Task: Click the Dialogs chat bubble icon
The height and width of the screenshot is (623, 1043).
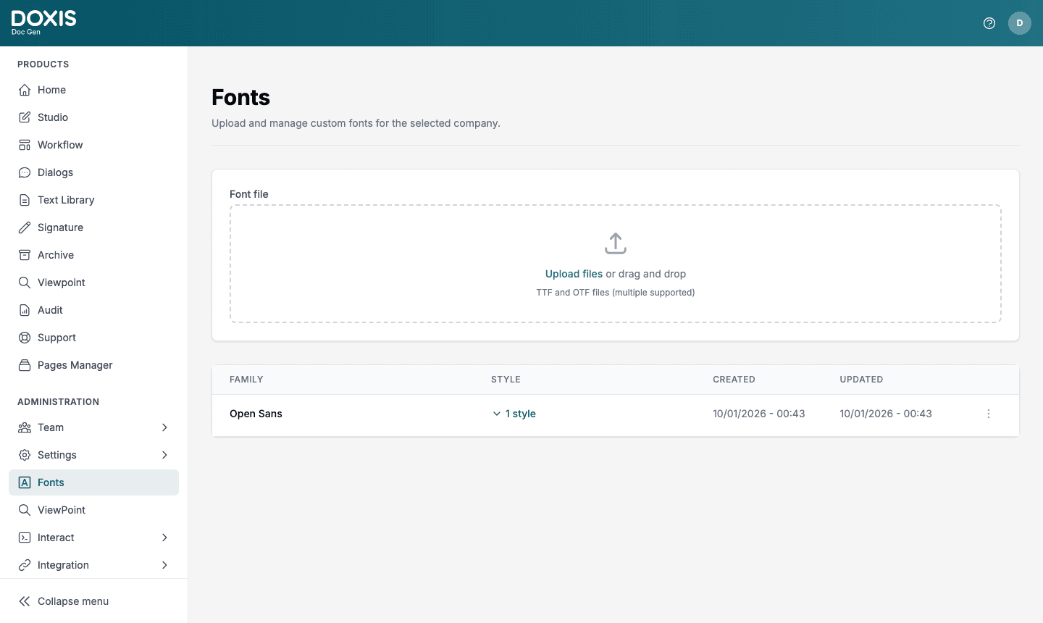Action: pos(25,172)
